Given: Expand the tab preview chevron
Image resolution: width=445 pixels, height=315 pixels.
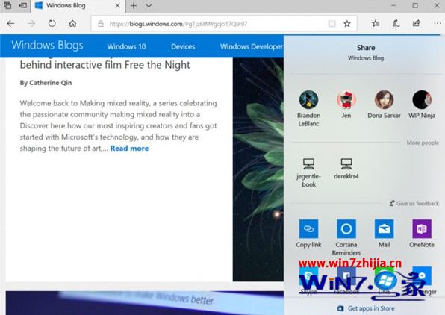Looking at the screenshot, I should click(149, 6).
